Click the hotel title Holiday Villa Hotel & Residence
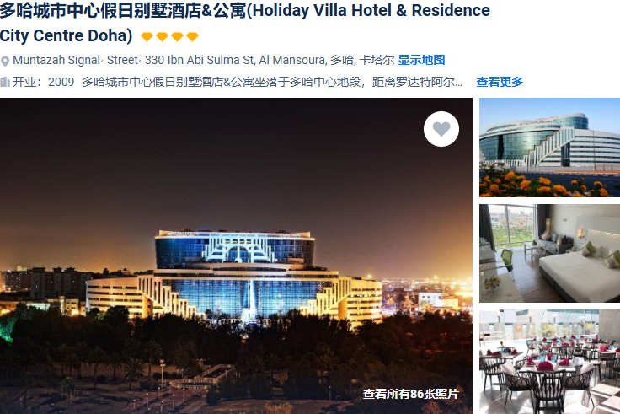 pos(371,11)
